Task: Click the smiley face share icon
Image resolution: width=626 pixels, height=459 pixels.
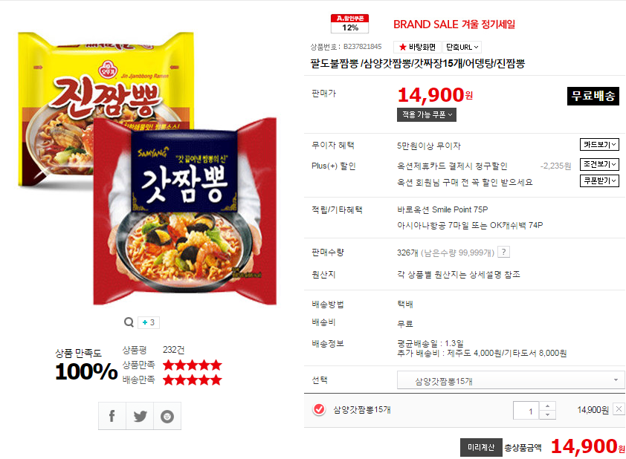Action: click(167, 416)
